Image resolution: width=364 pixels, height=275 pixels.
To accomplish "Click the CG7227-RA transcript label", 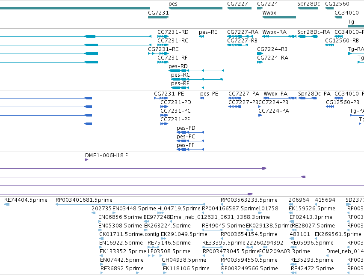I will [243, 32].
